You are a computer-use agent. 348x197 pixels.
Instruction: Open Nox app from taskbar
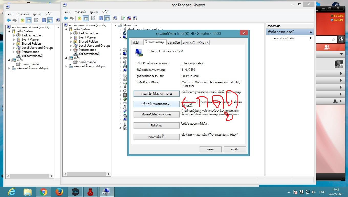(x=75, y=192)
